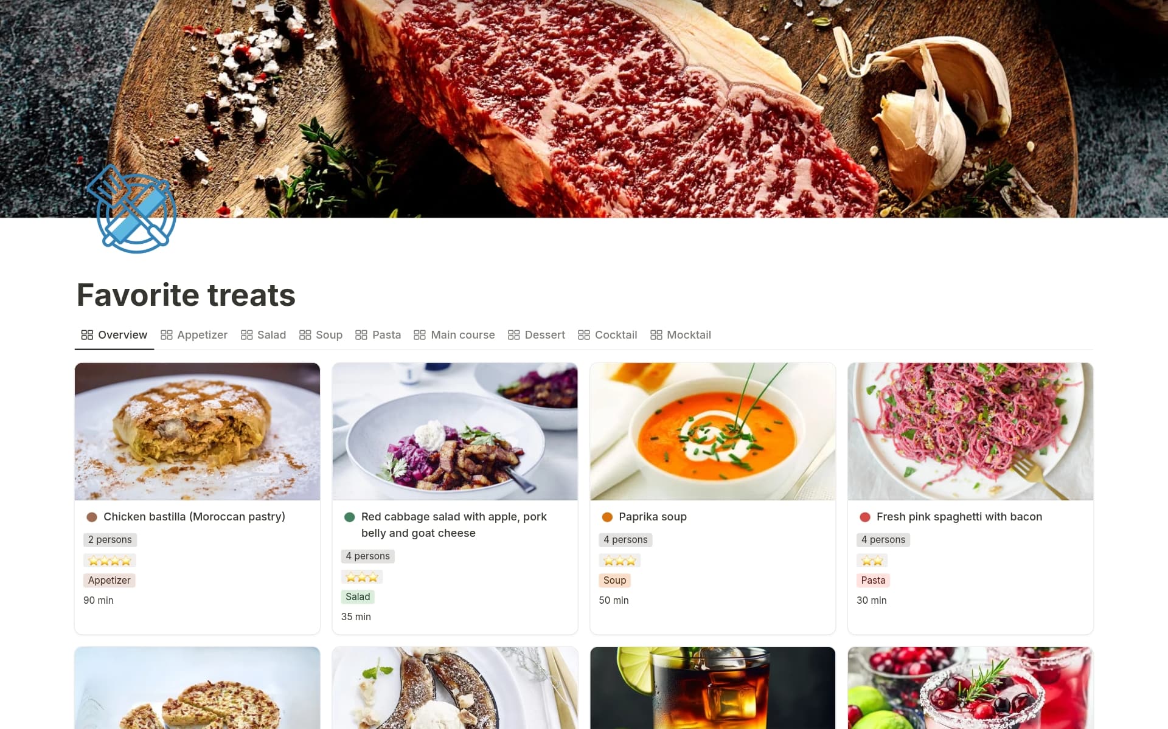Open the Chicken bastilla (Moroccan pastry) recipe
Screen dimensions: 1168x729
coord(194,517)
